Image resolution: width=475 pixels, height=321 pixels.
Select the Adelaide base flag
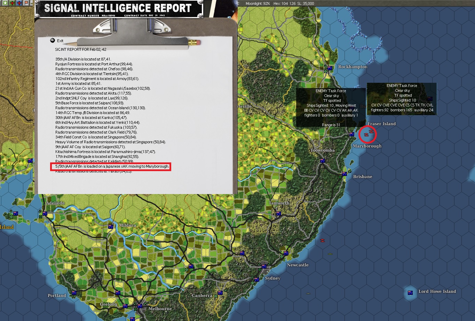click(x=45, y=214)
